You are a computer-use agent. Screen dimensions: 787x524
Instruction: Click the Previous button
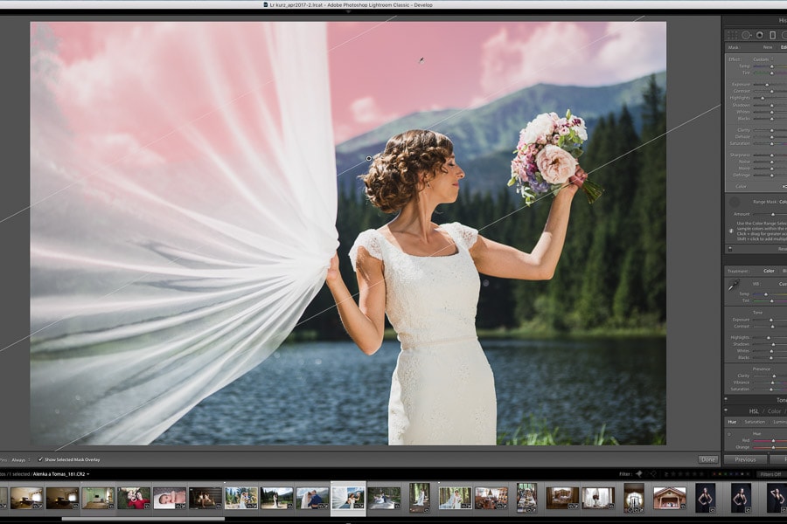pyautogui.click(x=745, y=459)
